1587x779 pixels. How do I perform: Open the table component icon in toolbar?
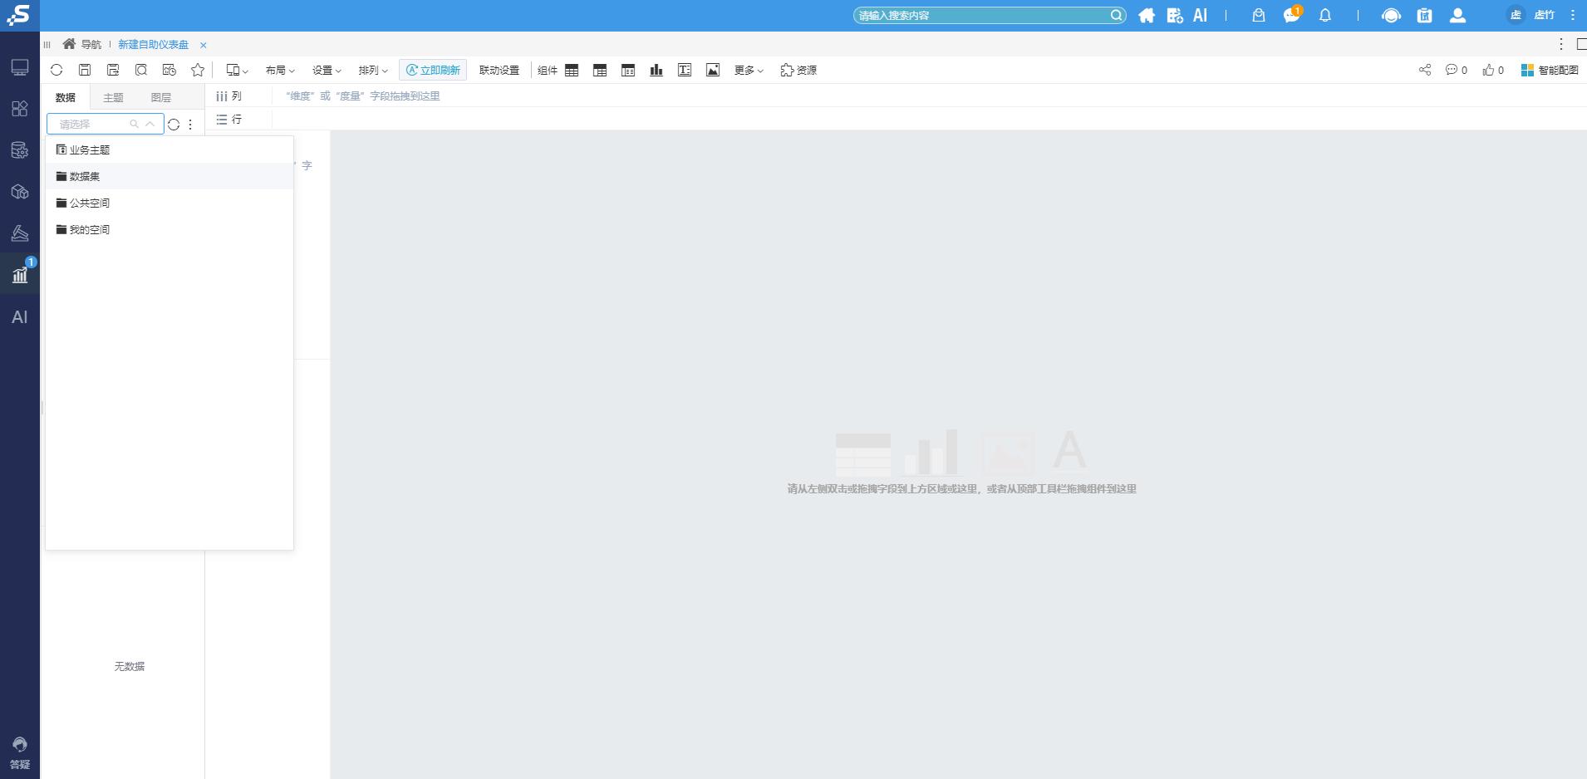tap(571, 71)
